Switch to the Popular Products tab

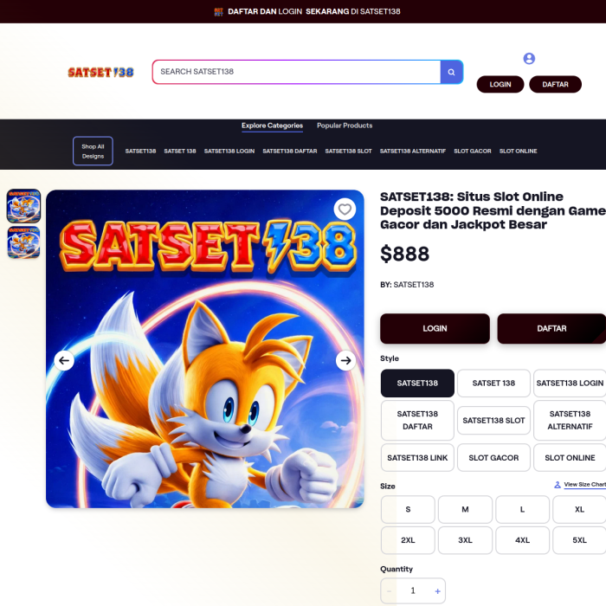pos(345,126)
